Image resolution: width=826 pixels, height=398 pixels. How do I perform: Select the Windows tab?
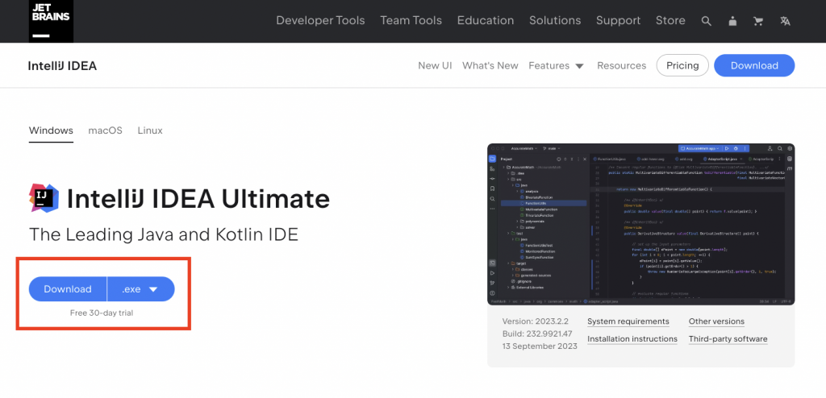[51, 131]
